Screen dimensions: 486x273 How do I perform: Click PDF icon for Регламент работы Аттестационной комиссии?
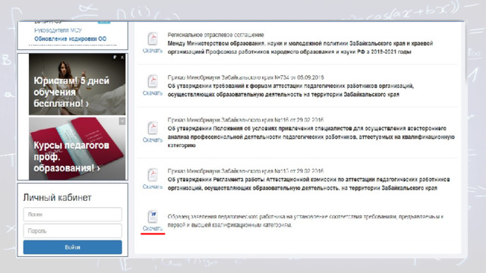(x=153, y=175)
